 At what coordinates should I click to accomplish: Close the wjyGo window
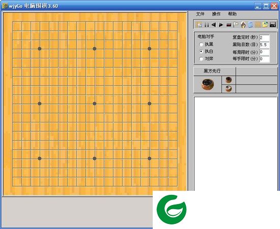(274, 6)
